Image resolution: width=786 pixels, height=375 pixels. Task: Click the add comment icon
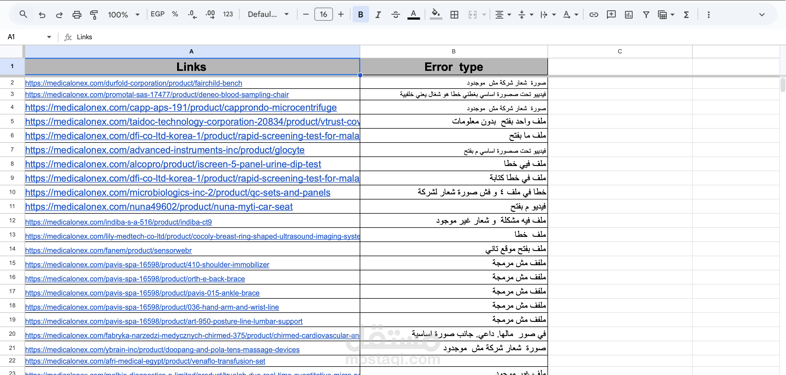point(611,14)
